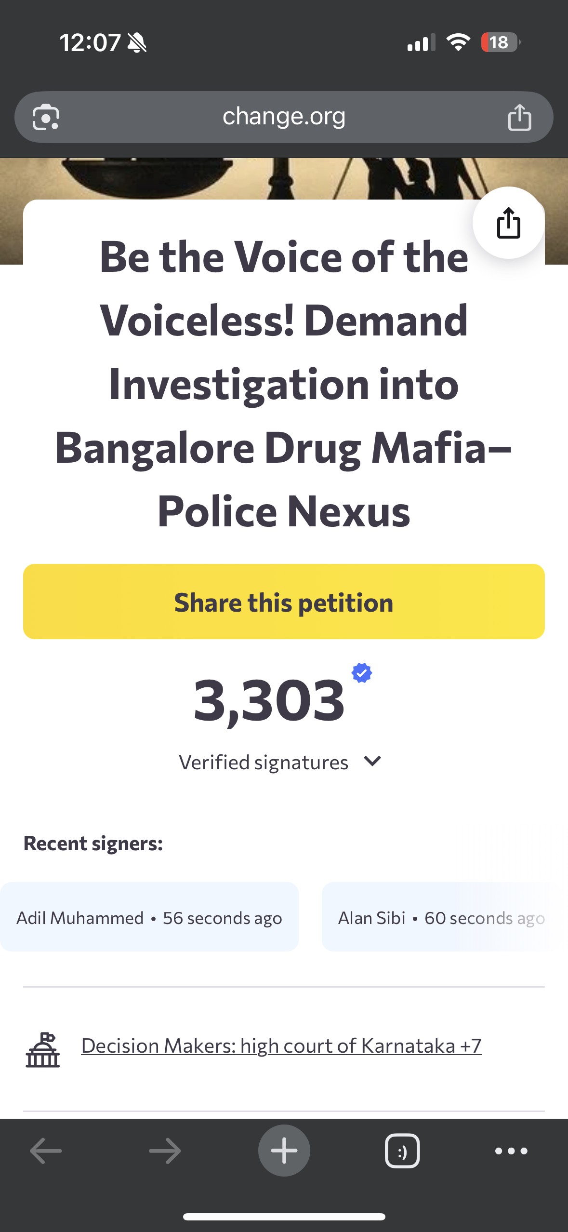This screenshot has width=568, height=1232.
Task: Tap the decision makers building icon
Action: coord(42,1050)
